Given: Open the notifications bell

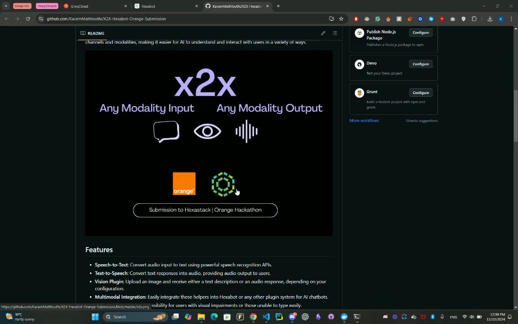Looking at the screenshot, I should 510,317.
